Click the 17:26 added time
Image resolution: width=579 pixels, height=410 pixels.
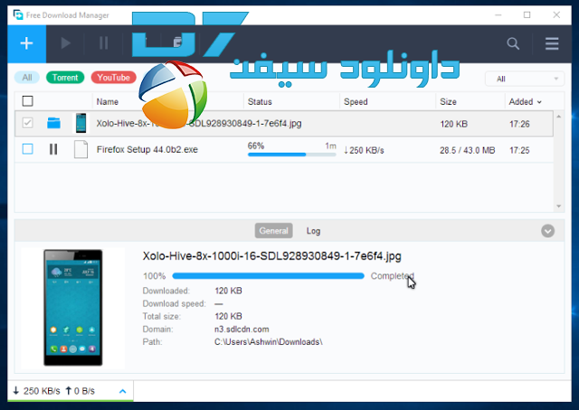519,124
